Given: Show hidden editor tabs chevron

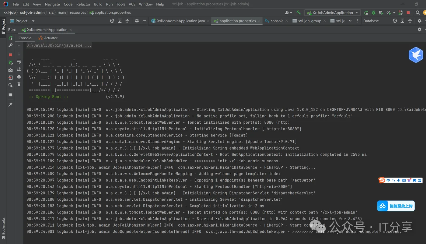Looking at the screenshot, I should 350,21.
